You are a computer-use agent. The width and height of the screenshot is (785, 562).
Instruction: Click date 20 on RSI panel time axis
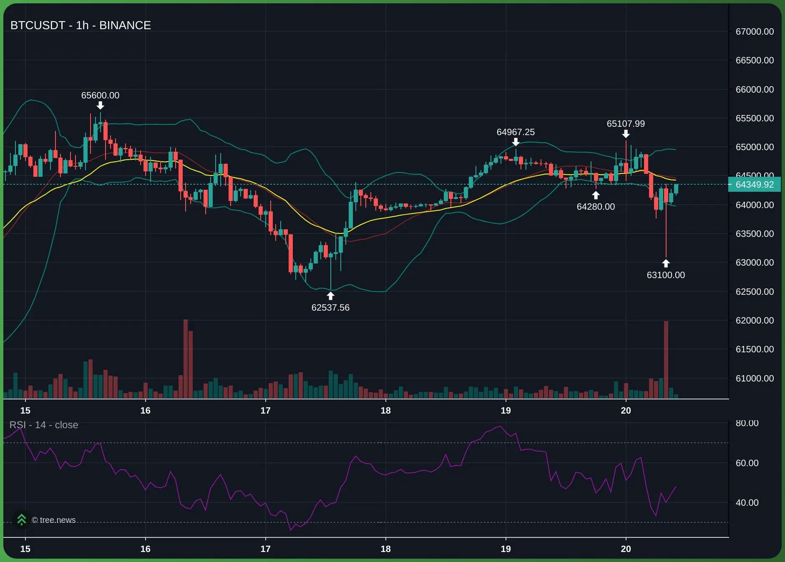click(626, 549)
